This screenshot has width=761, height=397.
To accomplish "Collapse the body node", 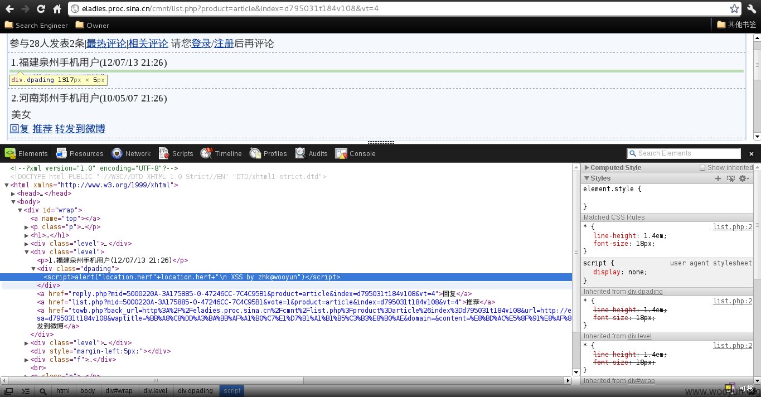I will [x=13, y=202].
